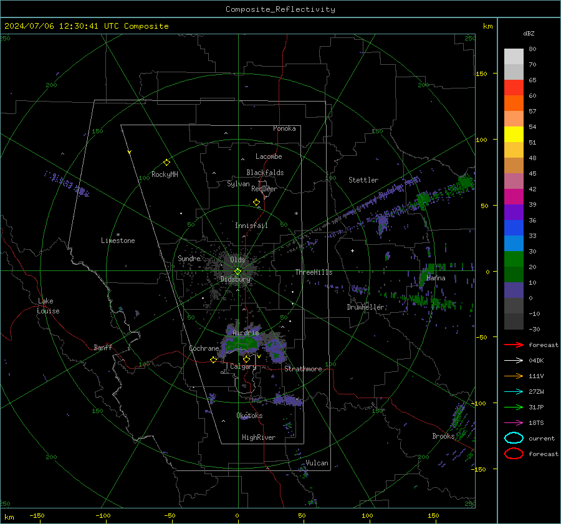Click the Ponoka city label
The height and width of the screenshot is (524, 561).
tap(284, 128)
